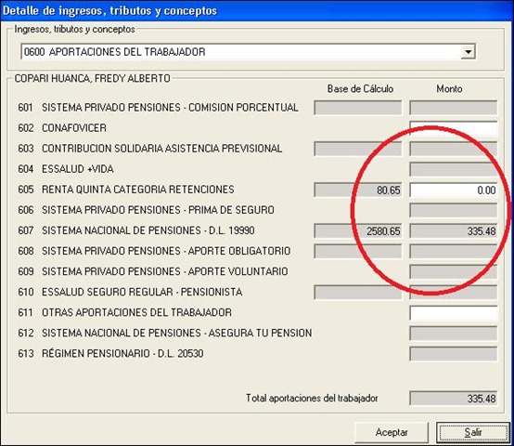The image size is (514, 446).
Task: Click the Monto column header
Action: [x=449, y=89]
